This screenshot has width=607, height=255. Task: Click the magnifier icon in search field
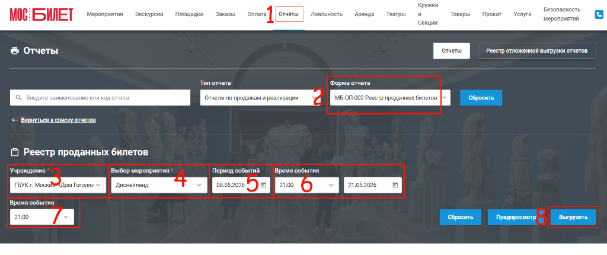[x=18, y=98]
